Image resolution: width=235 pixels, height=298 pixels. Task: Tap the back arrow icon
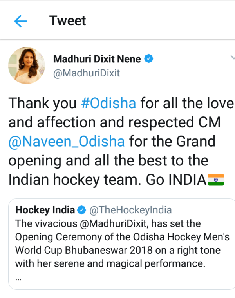click(x=20, y=21)
